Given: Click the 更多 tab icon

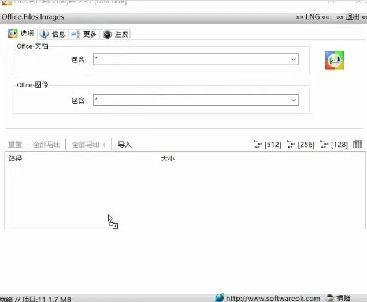Looking at the screenshot, I should pos(76,35).
